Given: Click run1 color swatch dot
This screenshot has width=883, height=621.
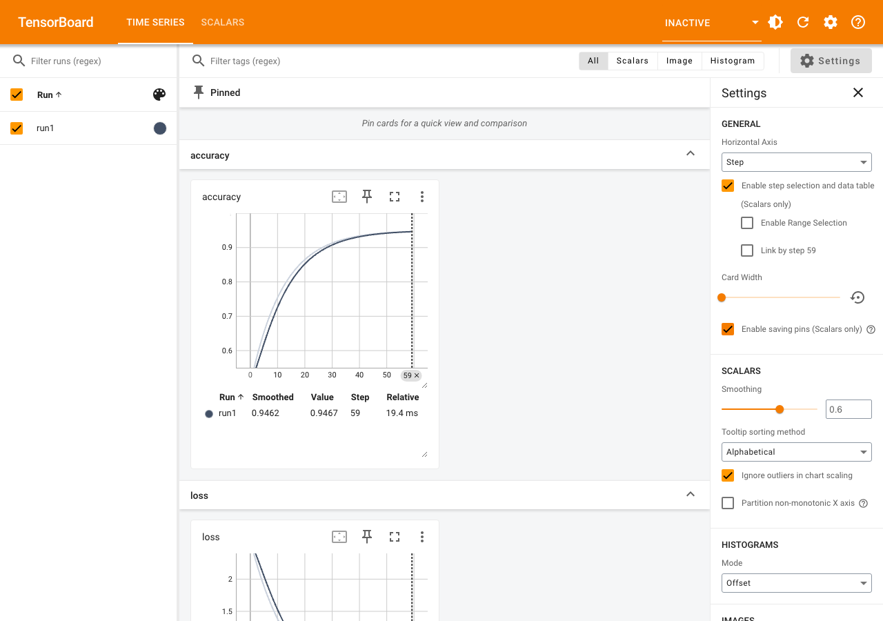Looking at the screenshot, I should 160,128.
